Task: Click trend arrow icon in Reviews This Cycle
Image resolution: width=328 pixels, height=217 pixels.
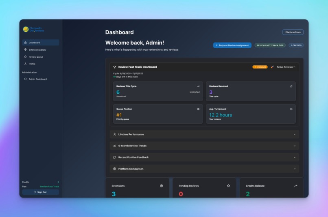Action: coord(198,86)
